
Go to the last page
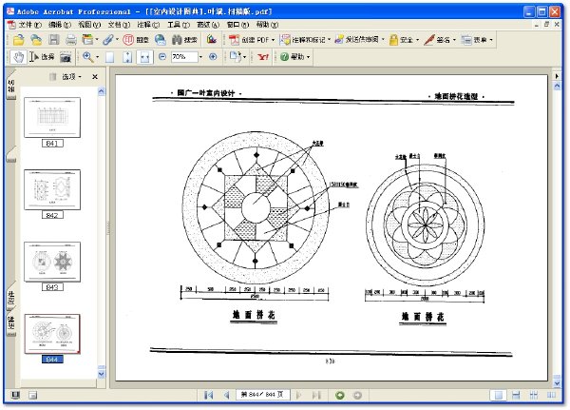316,395
